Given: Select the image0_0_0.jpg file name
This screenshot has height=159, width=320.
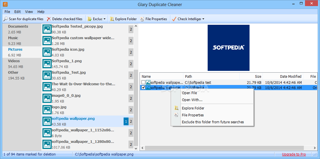Looking at the screenshot, I should pos(66,95).
